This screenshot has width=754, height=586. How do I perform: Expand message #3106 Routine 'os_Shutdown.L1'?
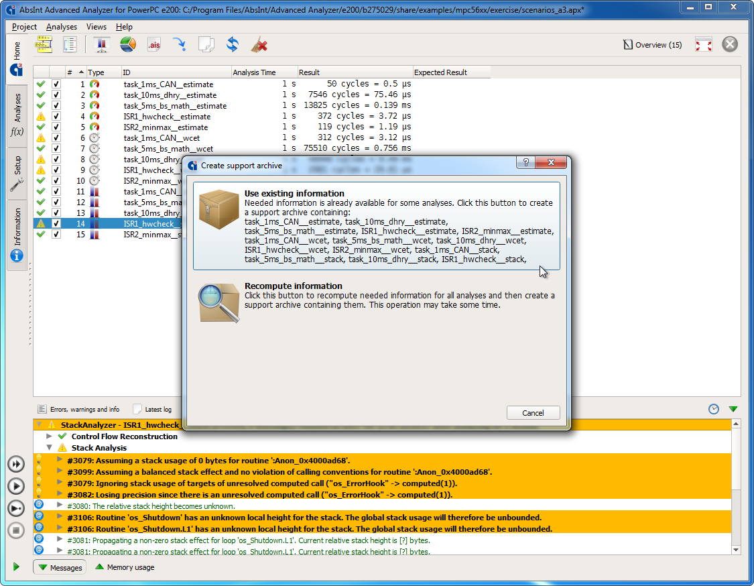point(59,528)
